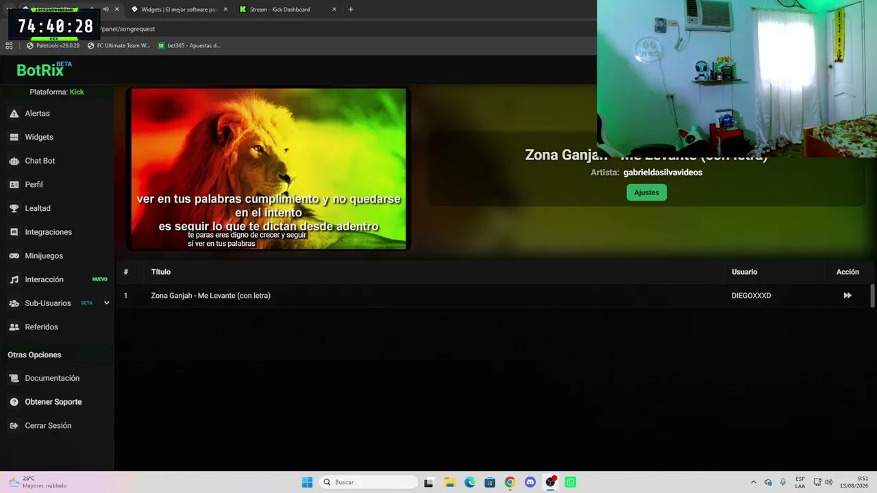Click Obtener Soporte help icon
Screen dimensions: 877x493
coord(14,402)
